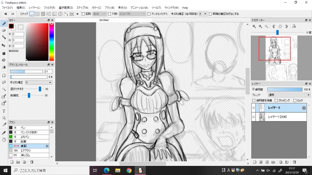
Task: Open the レイヤー menu
Action: pyautogui.click(x=34, y=8)
